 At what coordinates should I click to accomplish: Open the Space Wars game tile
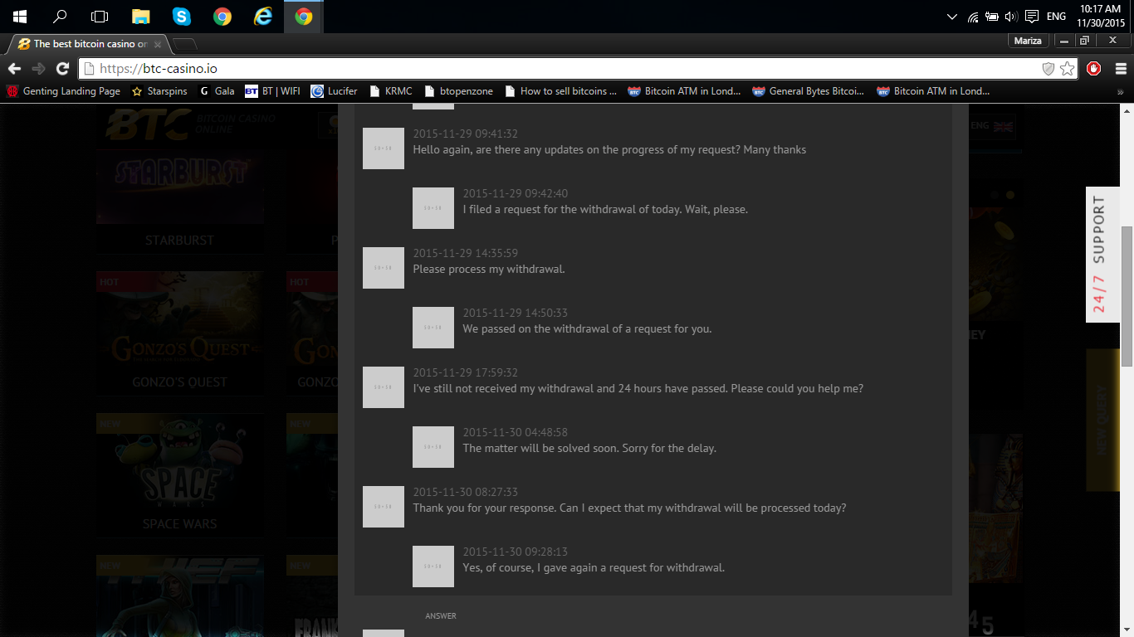pyautogui.click(x=180, y=476)
